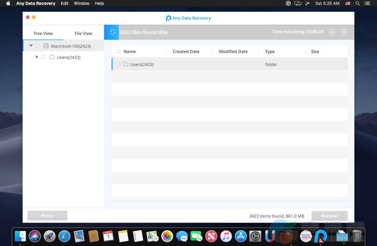Click the Macintosh HD drive icon

pos(46,46)
